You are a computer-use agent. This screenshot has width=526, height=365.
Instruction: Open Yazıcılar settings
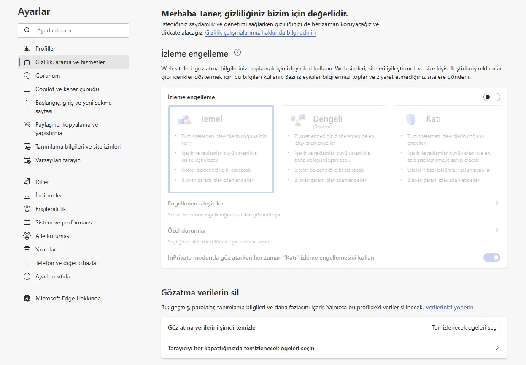pos(74,249)
